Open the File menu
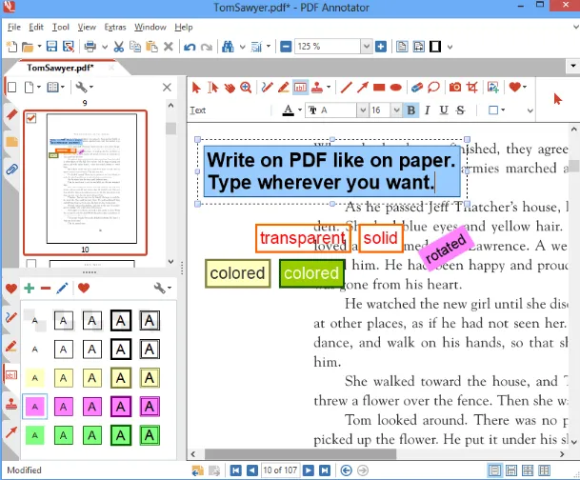This screenshot has width=580, height=480. click(14, 28)
